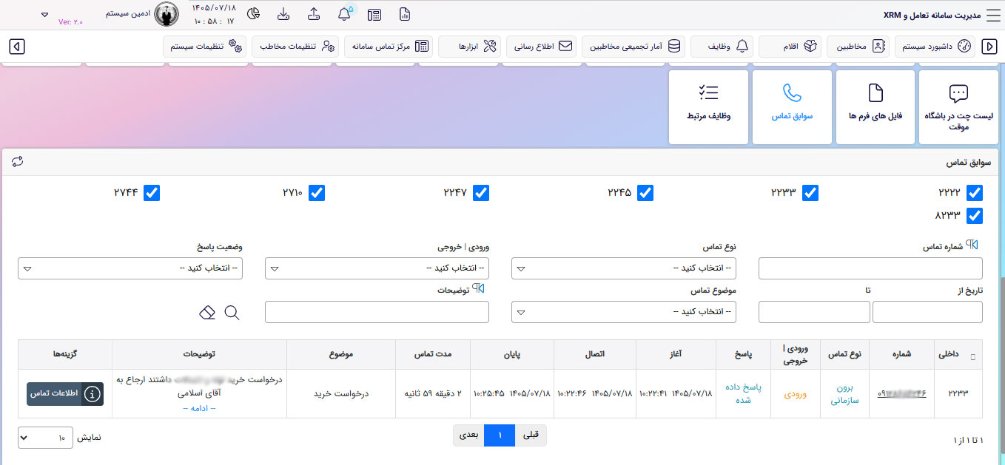This screenshot has height=465, width=1005.
Task: Uncheck extension 2222 checkbox
Action: pyautogui.click(x=975, y=193)
